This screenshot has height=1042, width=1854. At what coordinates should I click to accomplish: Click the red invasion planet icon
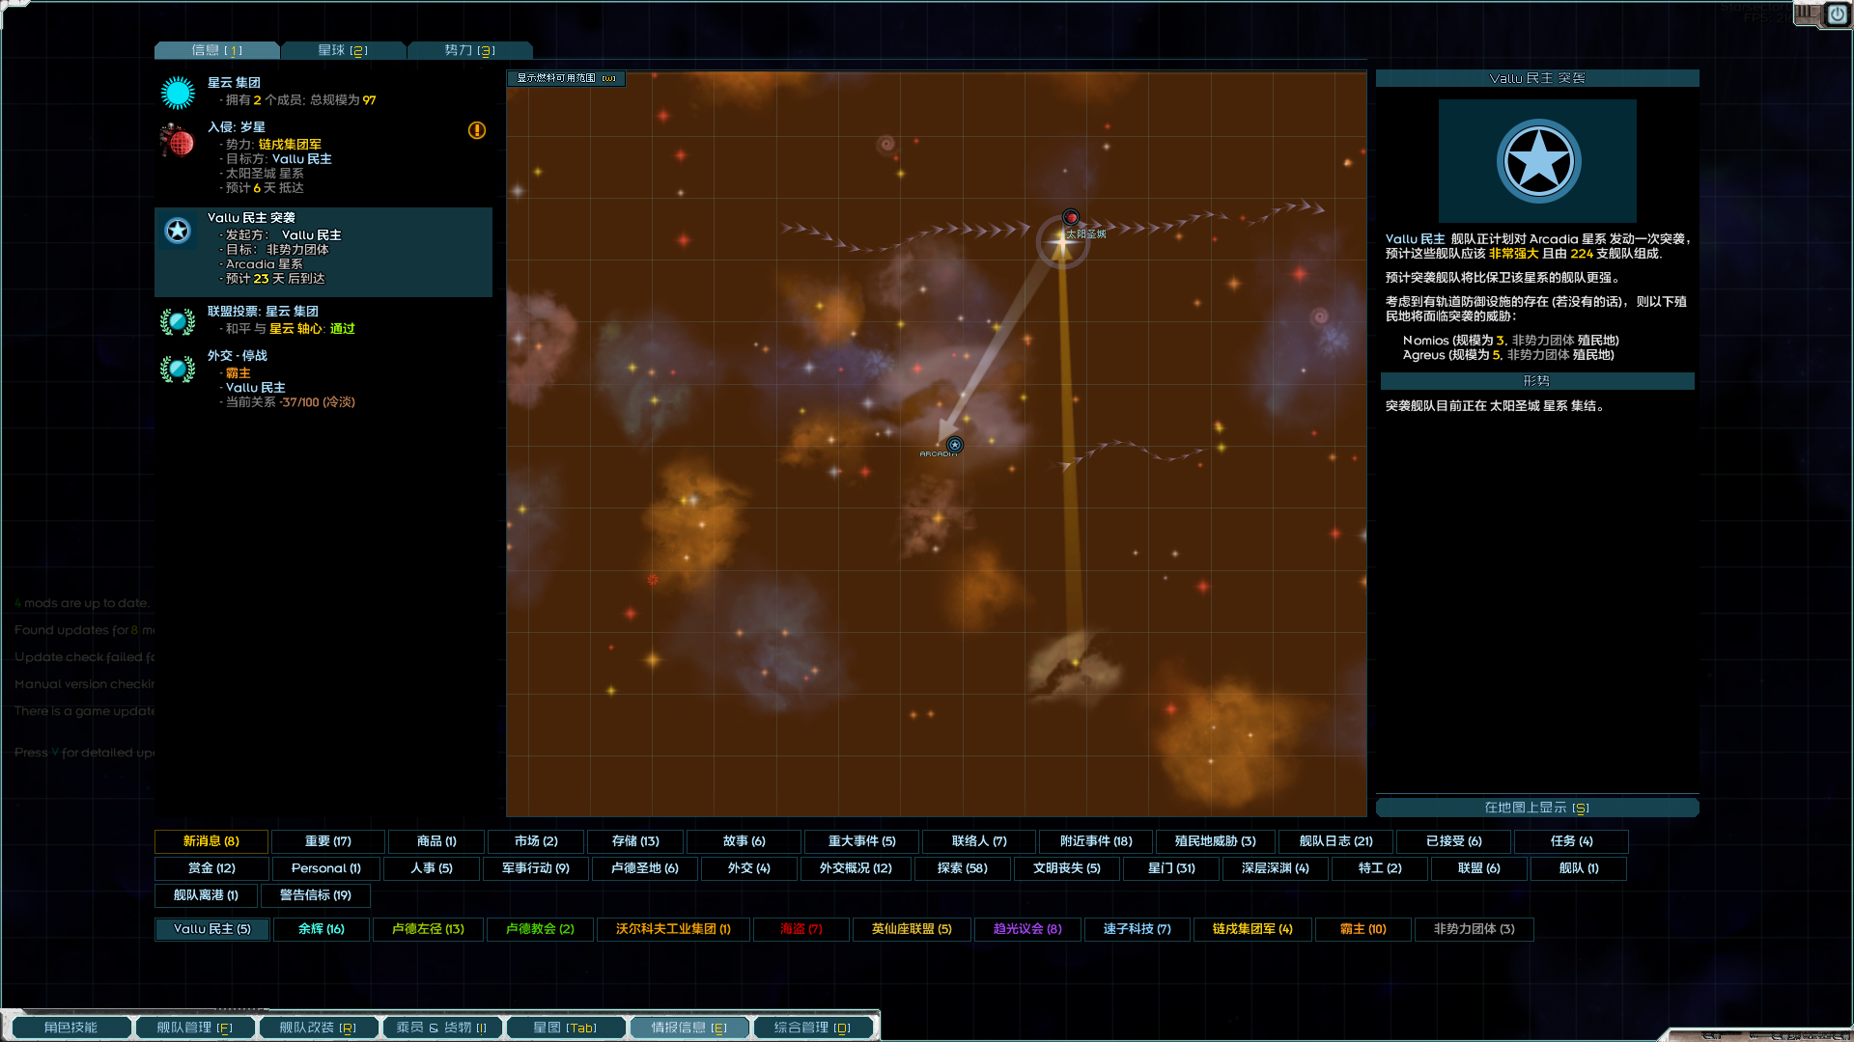coord(178,141)
